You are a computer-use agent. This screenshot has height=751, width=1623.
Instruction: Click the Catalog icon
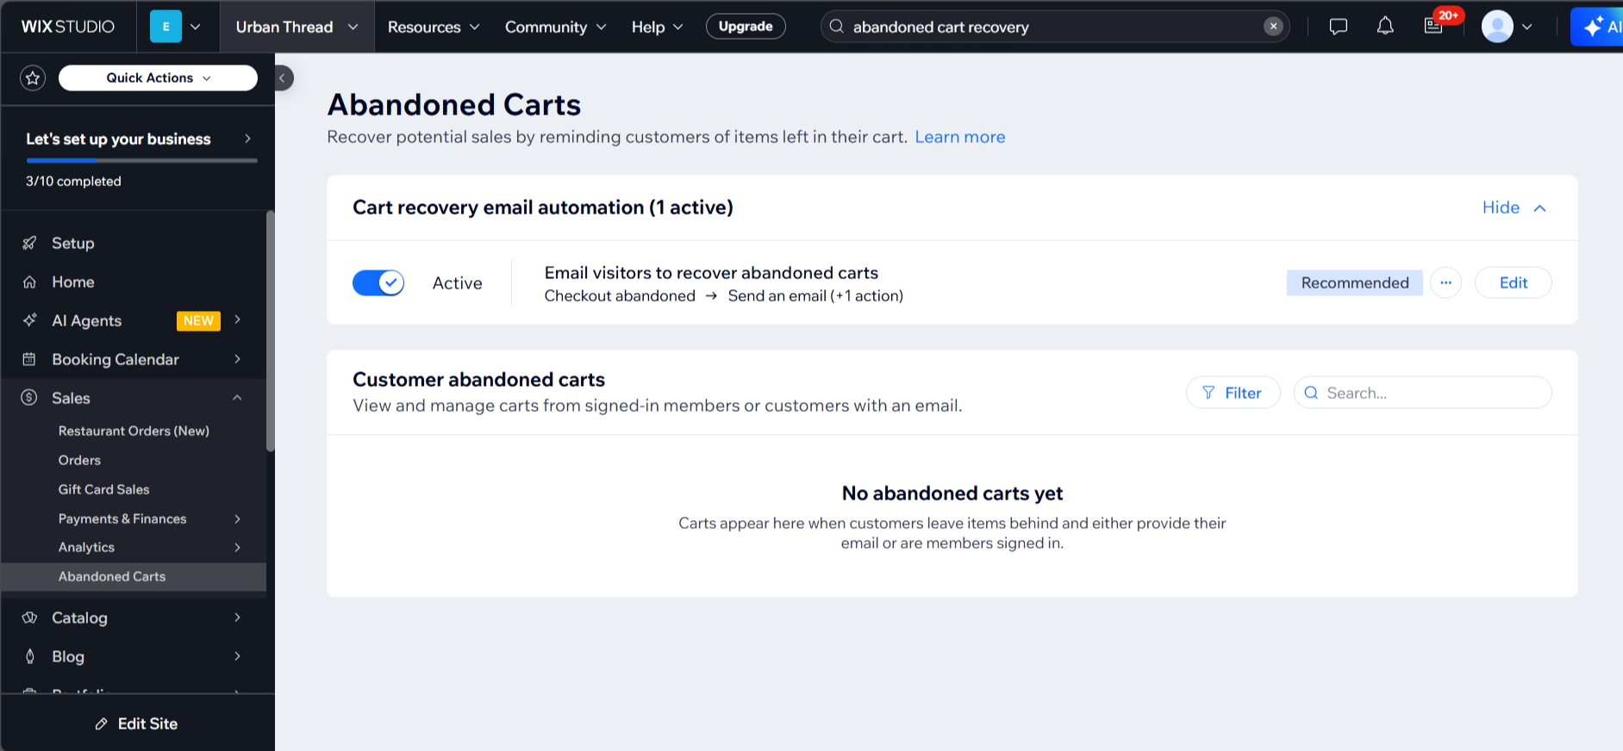coord(29,618)
